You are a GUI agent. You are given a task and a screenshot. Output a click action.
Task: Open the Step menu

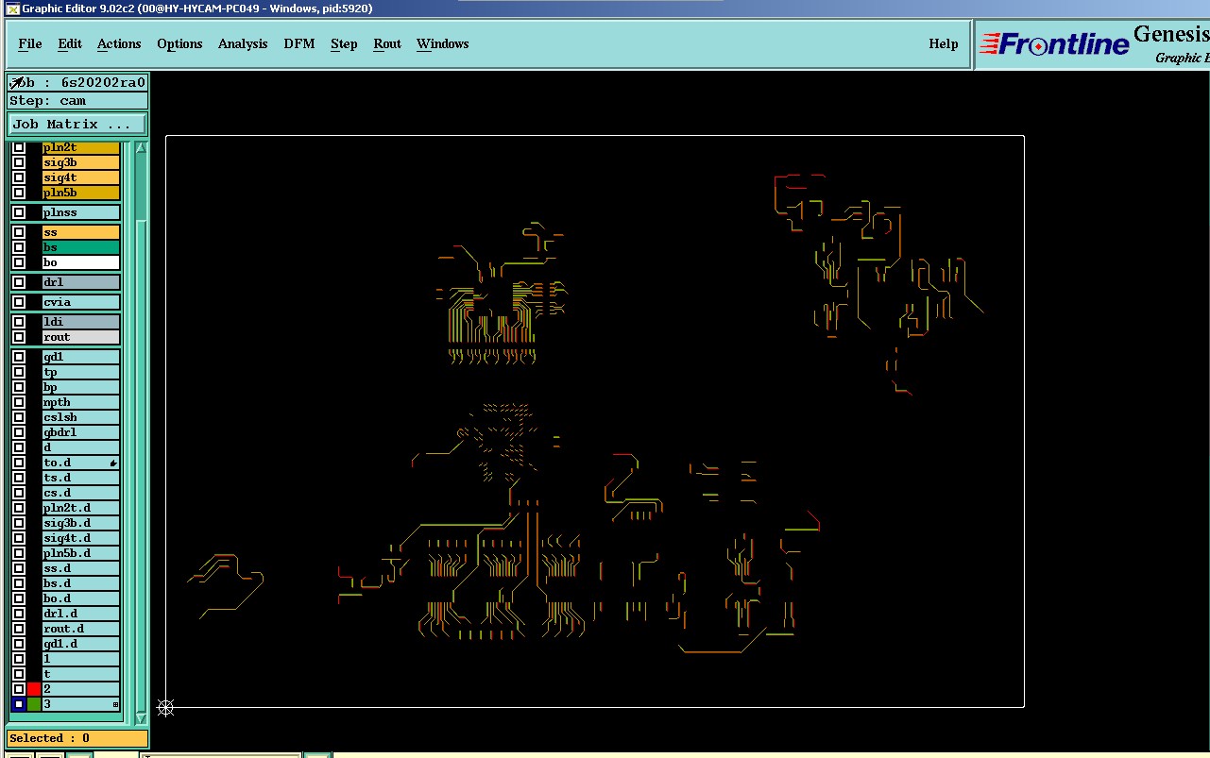344,43
